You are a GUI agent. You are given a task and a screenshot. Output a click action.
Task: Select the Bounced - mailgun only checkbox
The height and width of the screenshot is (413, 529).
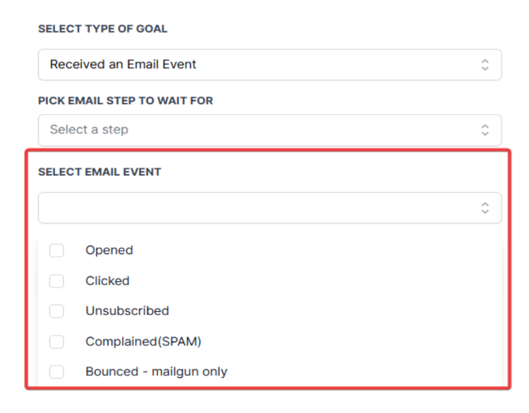click(x=57, y=372)
